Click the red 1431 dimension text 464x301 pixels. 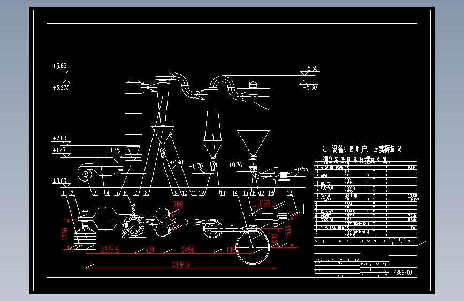click(149, 250)
